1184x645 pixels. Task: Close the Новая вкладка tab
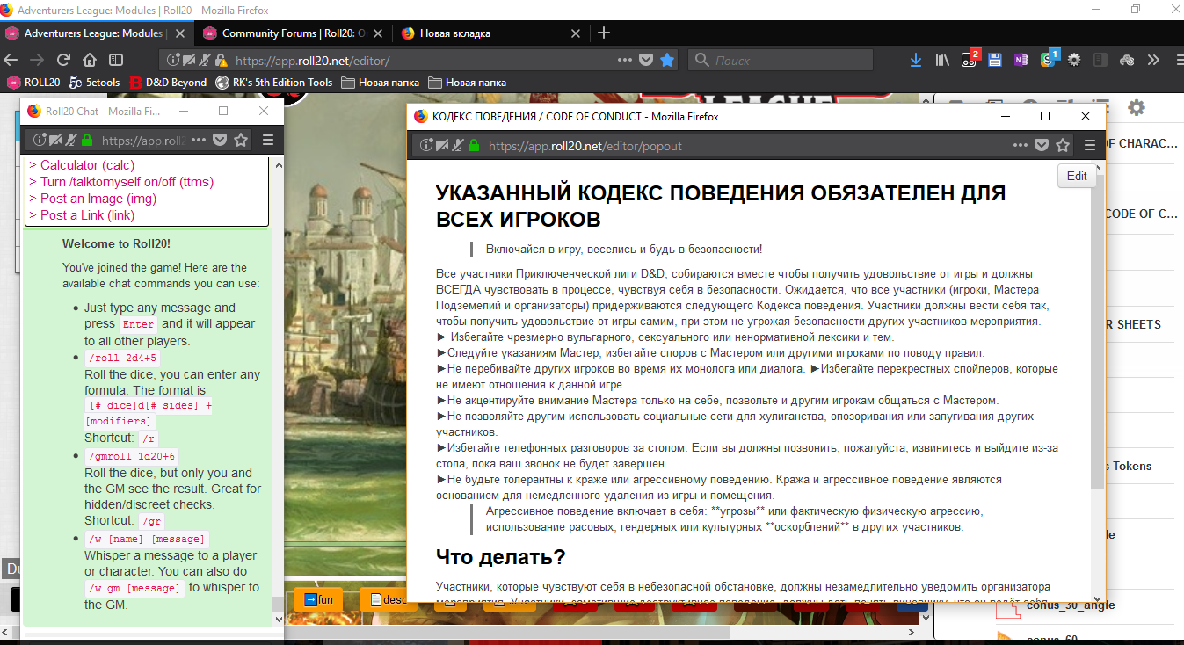click(577, 33)
